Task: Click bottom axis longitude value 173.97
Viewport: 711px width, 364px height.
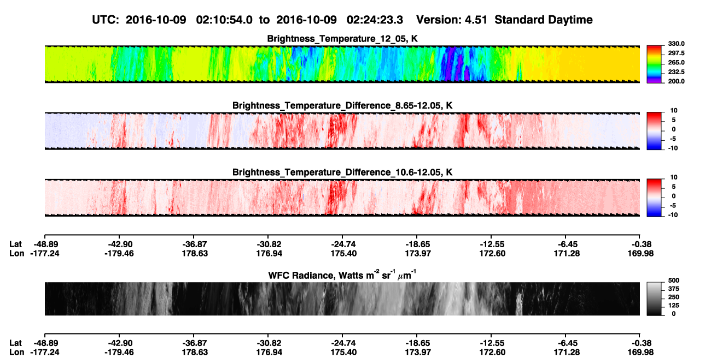Action: coord(417,353)
